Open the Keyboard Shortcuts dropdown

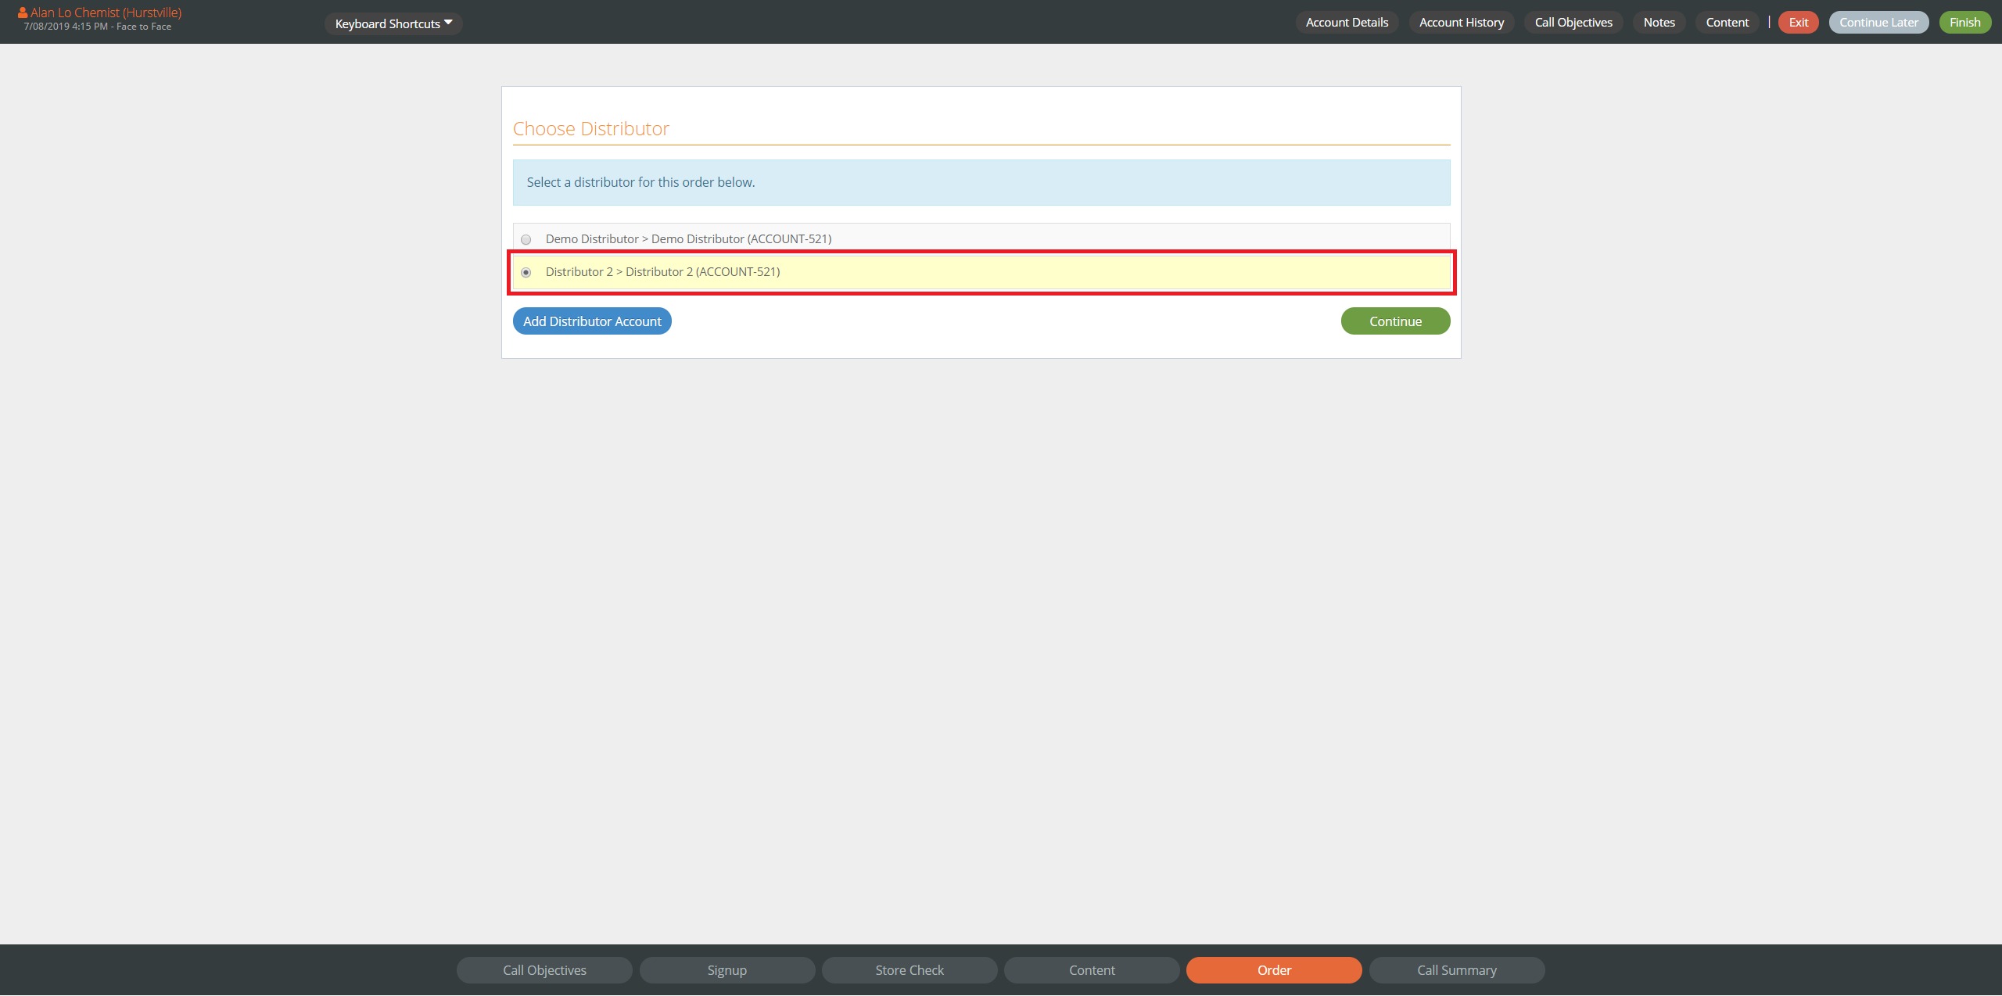click(393, 23)
